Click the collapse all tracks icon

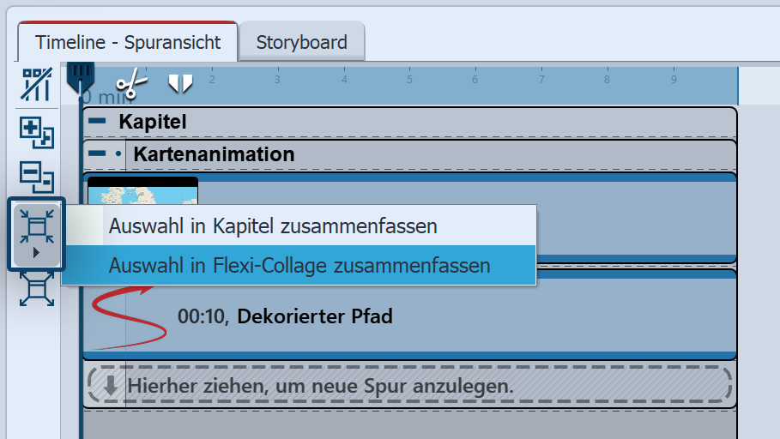click(37, 176)
